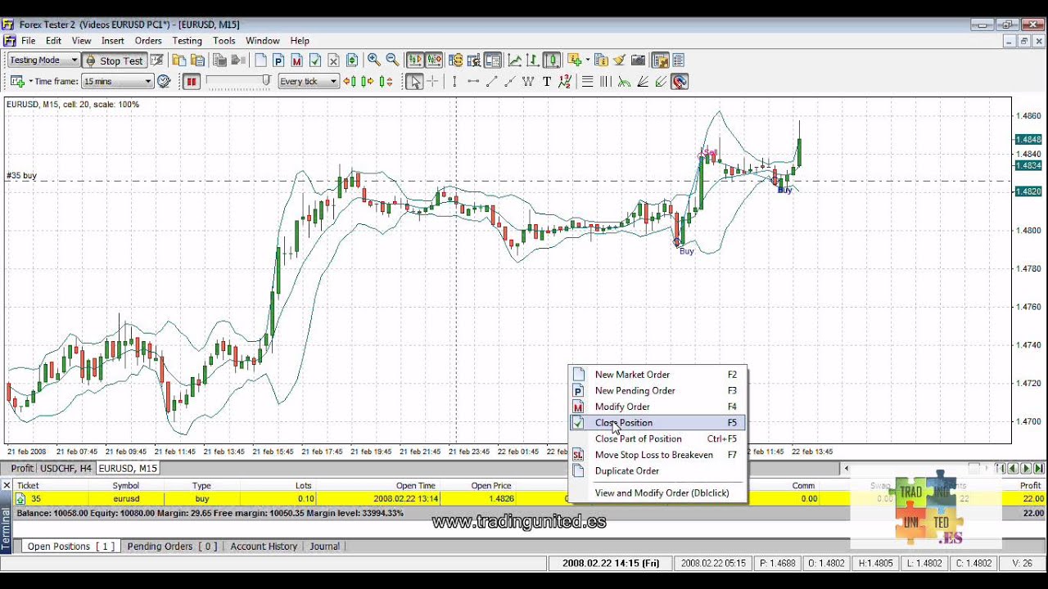The image size is (1048, 589).
Task: Step one bar back icon
Action: point(350,81)
